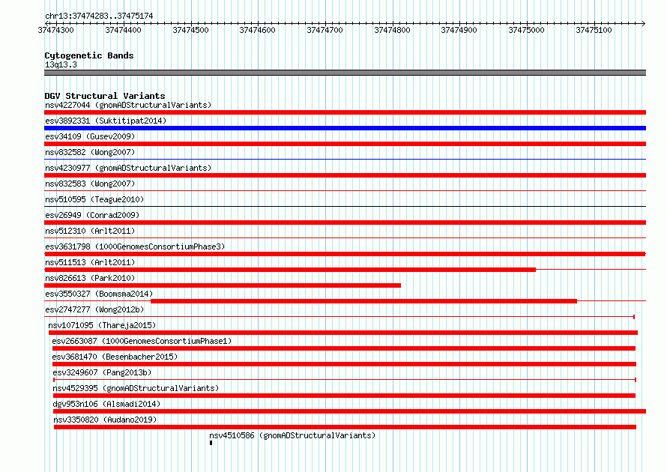Click ruler position 37474900
The width and height of the screenshot is (667, 472).
[x=459, y=30]
